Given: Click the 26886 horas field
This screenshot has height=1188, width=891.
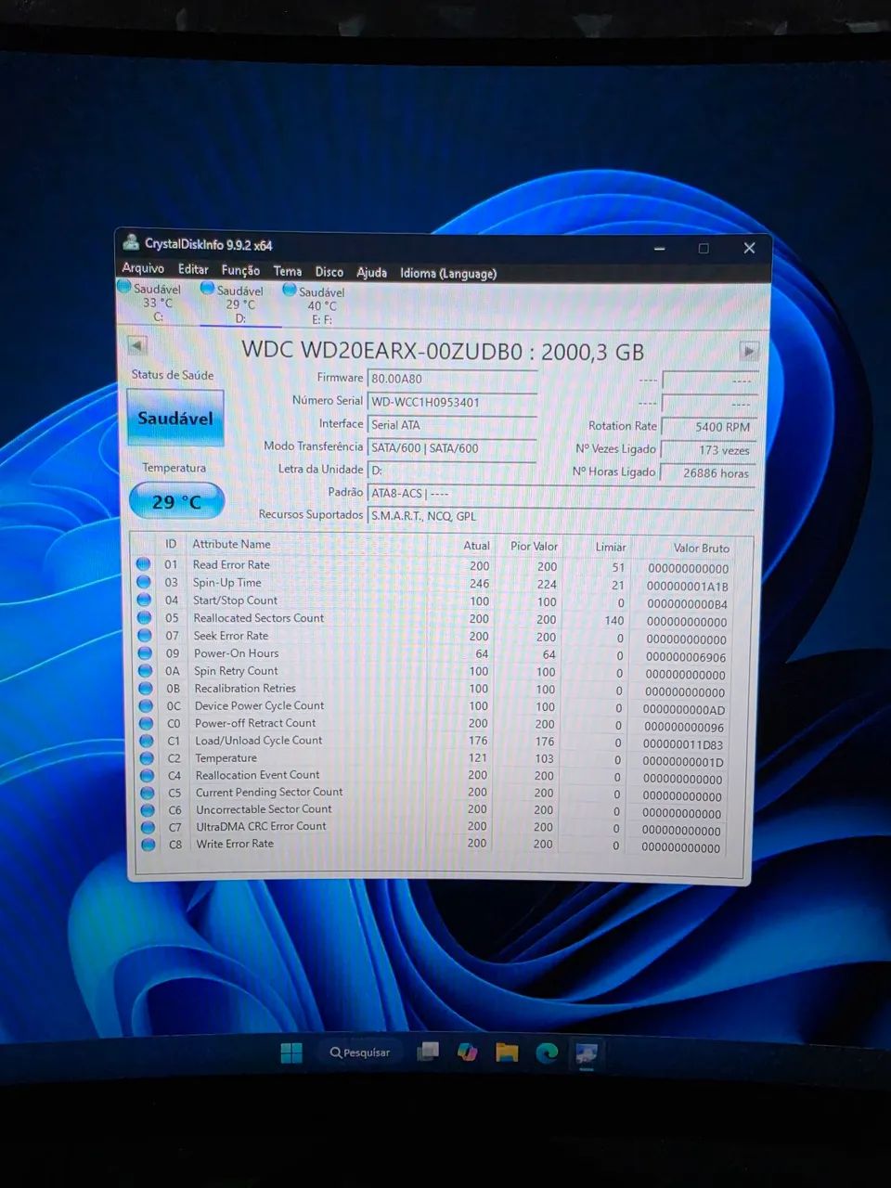Looking at the screenshot, I should (708, 473).
